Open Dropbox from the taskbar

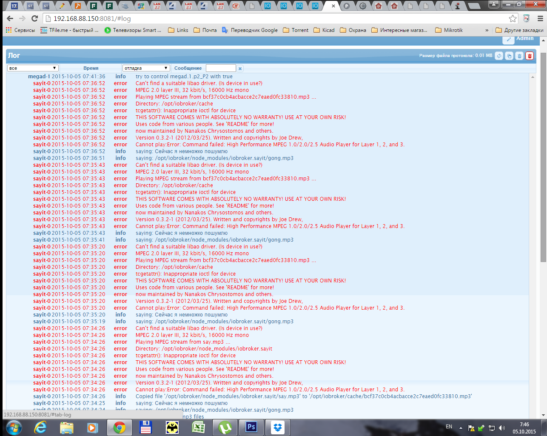click(x=277, y=427)
